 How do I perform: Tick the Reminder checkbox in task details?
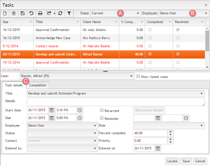(102, 118)
